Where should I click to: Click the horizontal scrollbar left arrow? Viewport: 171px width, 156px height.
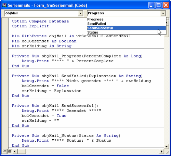pos(15,152)
